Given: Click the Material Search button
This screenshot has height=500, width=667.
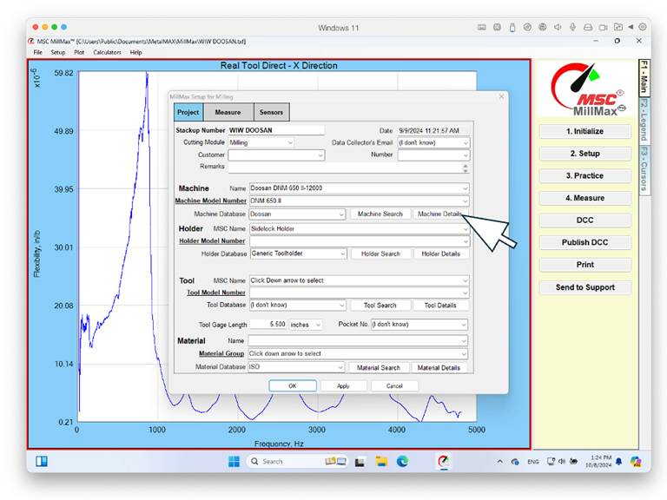Looking at the screenshot, I should 379,367.
